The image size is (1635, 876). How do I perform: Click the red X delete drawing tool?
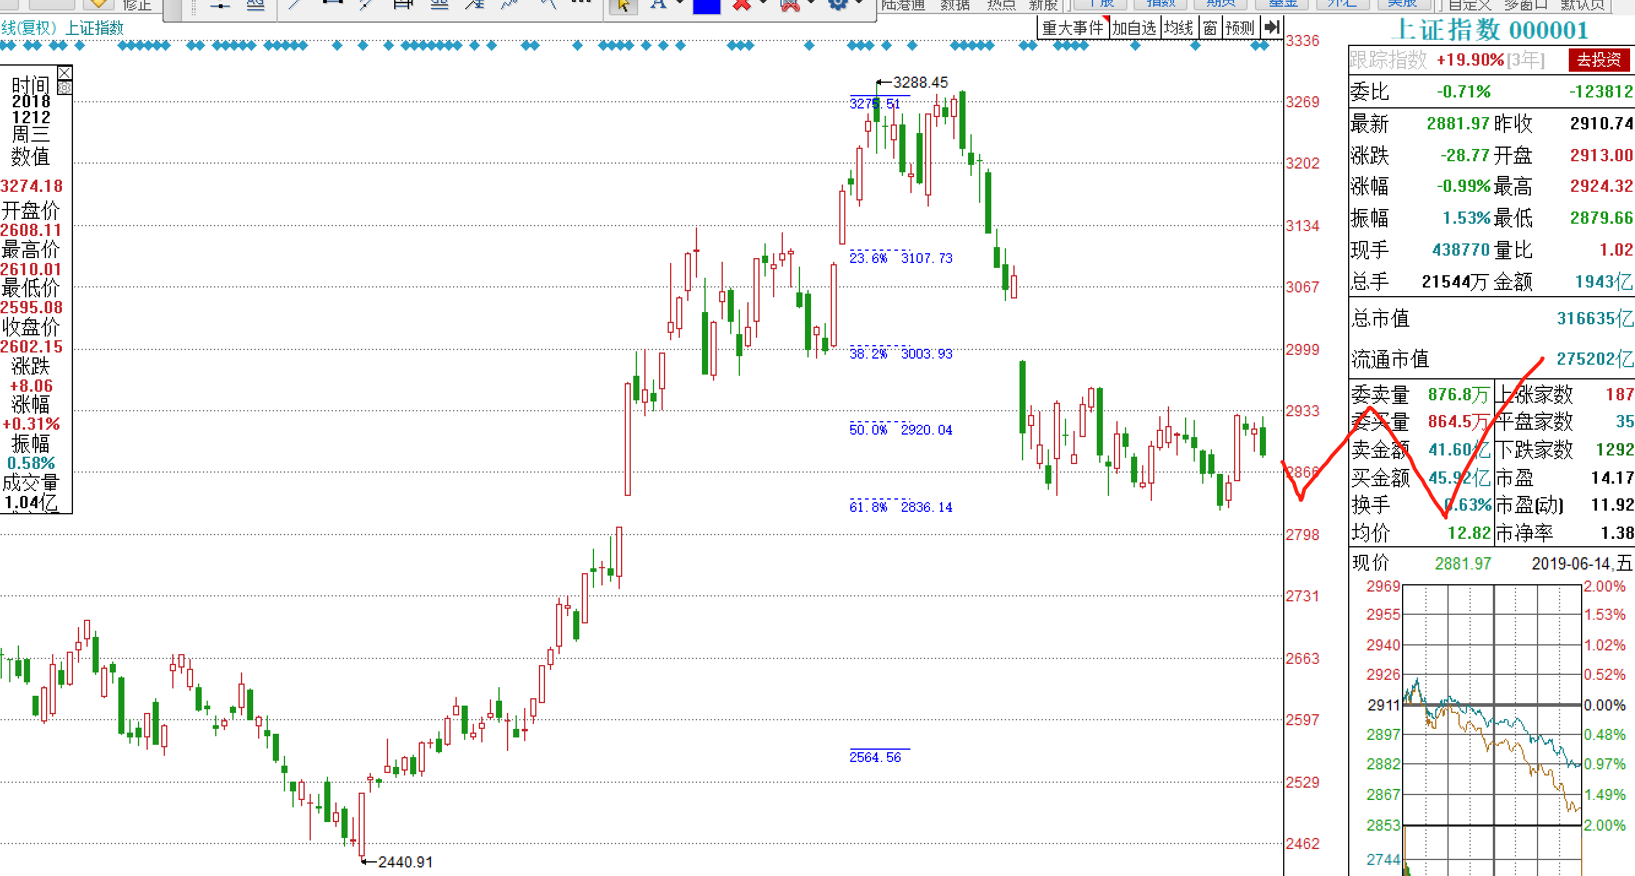(x=741, y=5)
